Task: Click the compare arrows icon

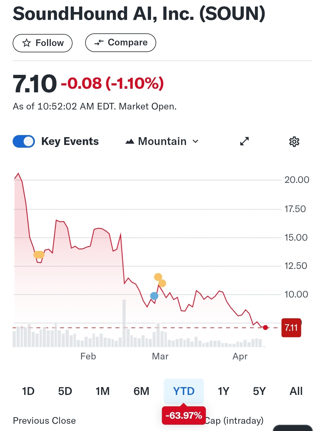Action: (x=99, y=43)
